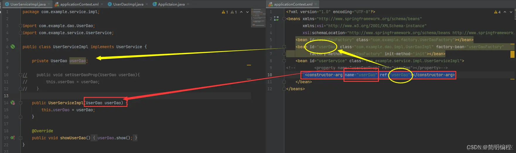
Task: Click import com.example.dao.UserDao line
Action: [59, 26]
